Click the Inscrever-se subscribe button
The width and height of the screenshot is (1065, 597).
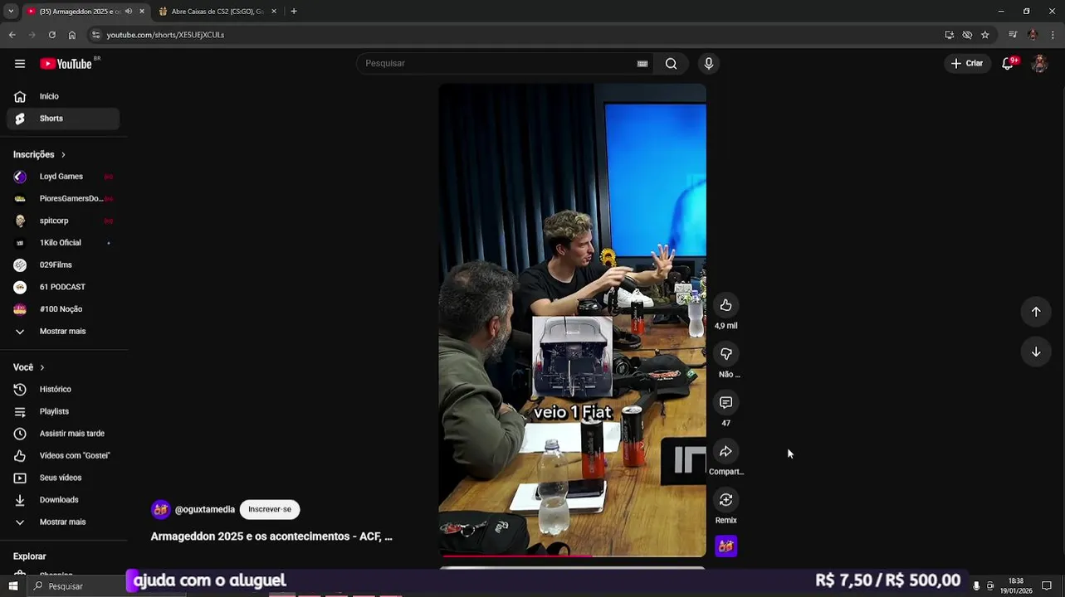point(270,509)
